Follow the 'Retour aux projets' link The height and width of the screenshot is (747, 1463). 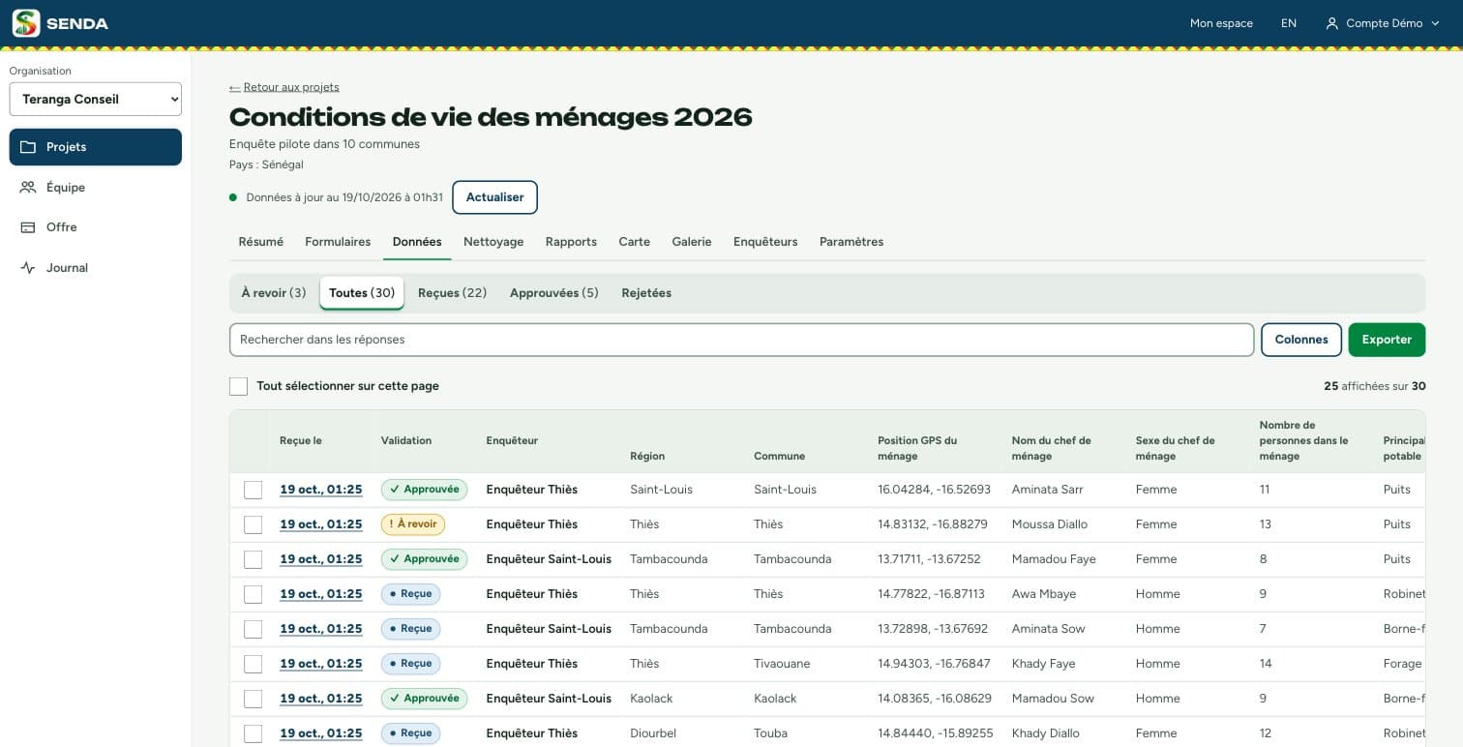click(284, 87)
